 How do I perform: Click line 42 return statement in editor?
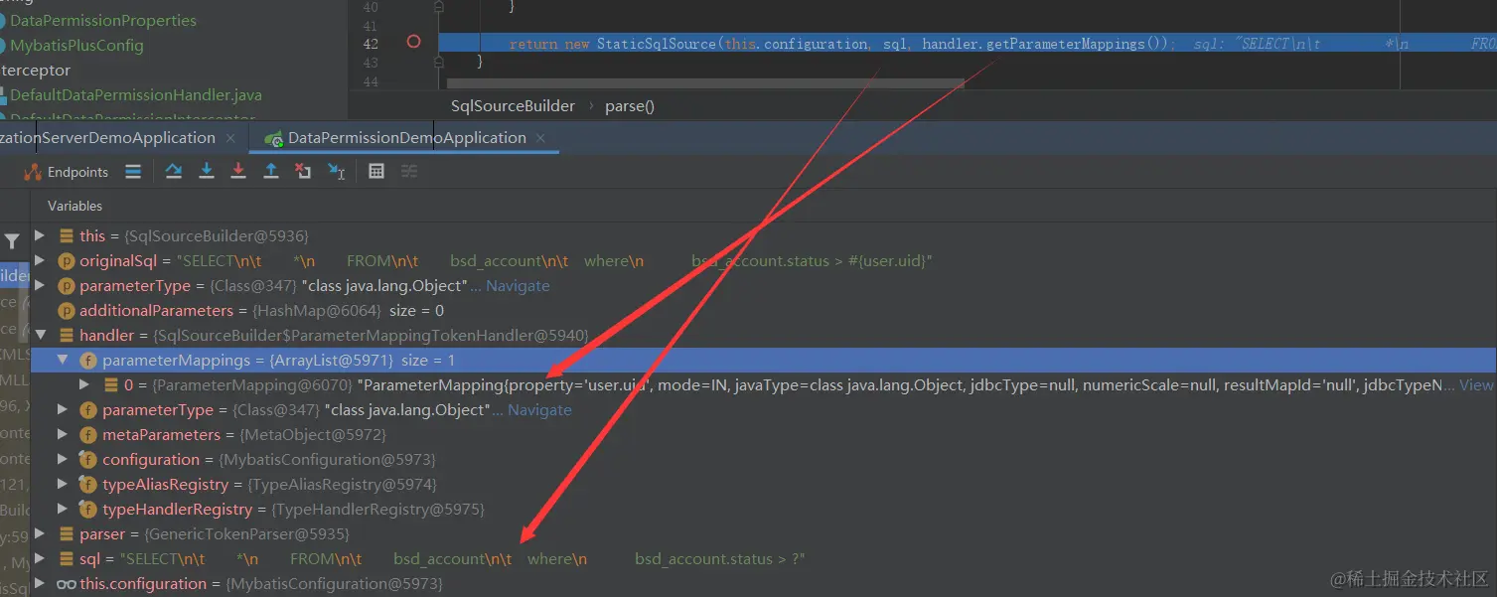pyautogui.click(x=842, y=44)
